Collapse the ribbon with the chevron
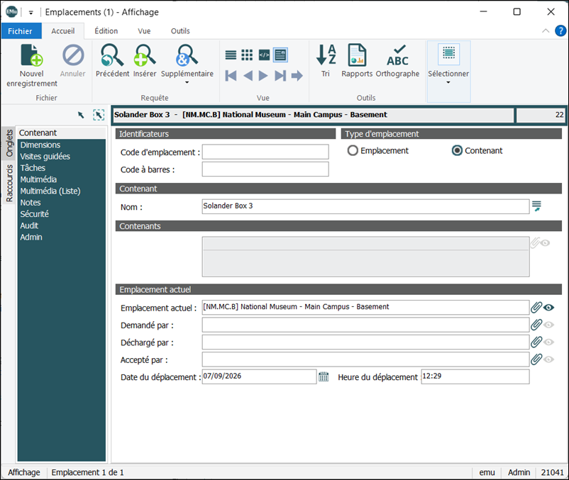Screen dimensions: 569x480 546,30
